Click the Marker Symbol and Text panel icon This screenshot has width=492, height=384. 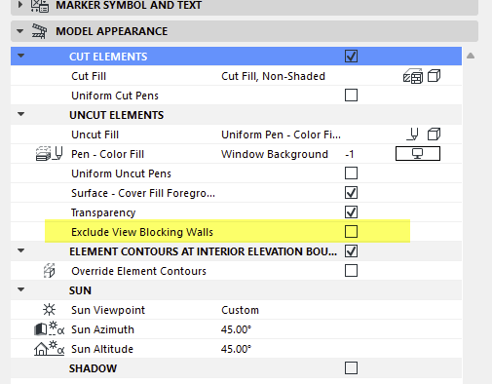[40, 6]
